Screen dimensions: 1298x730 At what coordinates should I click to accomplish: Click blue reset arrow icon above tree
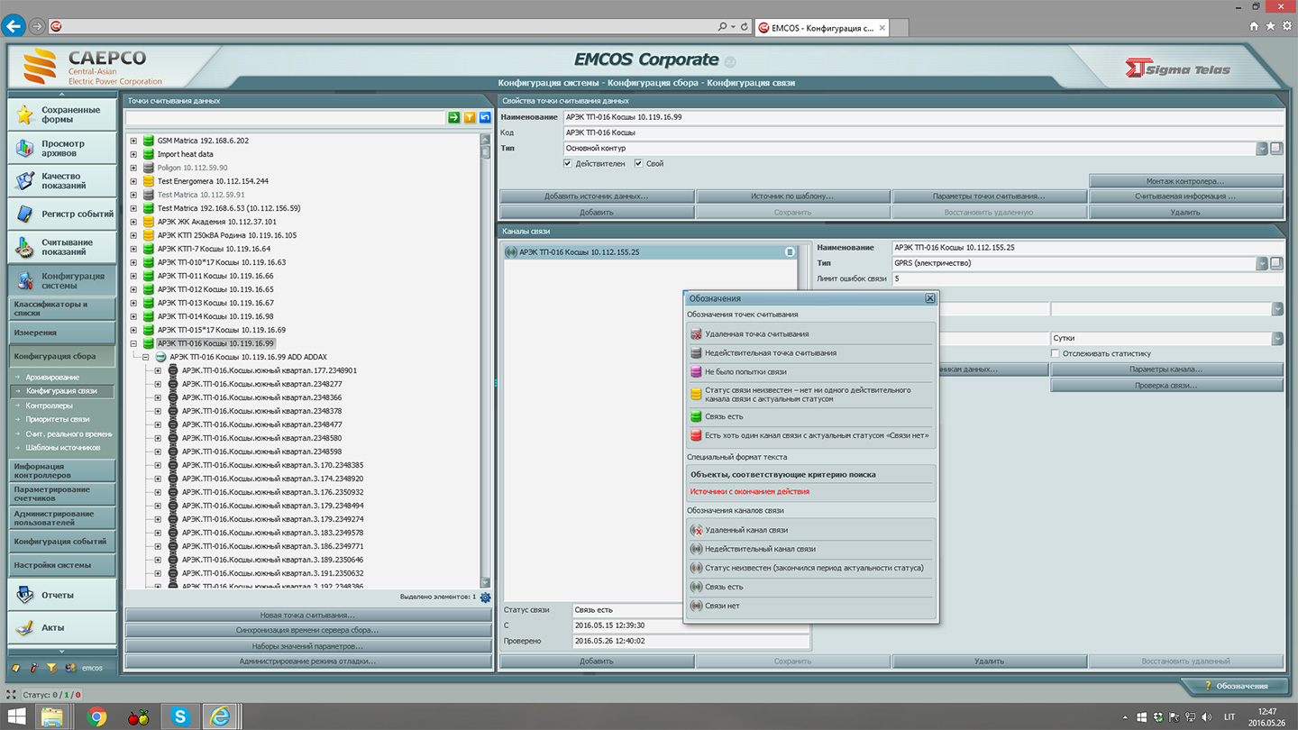pyautogui.click(x=485, y=118)
